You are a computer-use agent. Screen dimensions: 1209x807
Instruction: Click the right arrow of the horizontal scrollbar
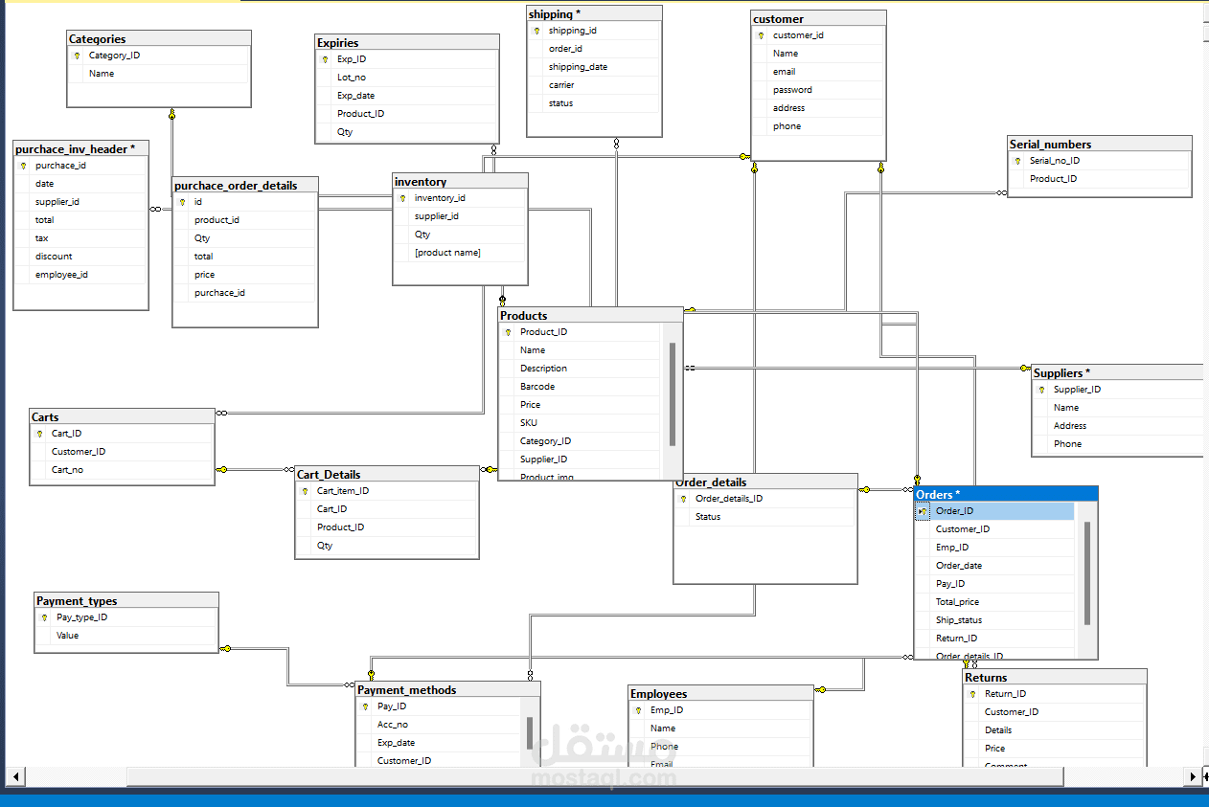tap(1193, 776)
